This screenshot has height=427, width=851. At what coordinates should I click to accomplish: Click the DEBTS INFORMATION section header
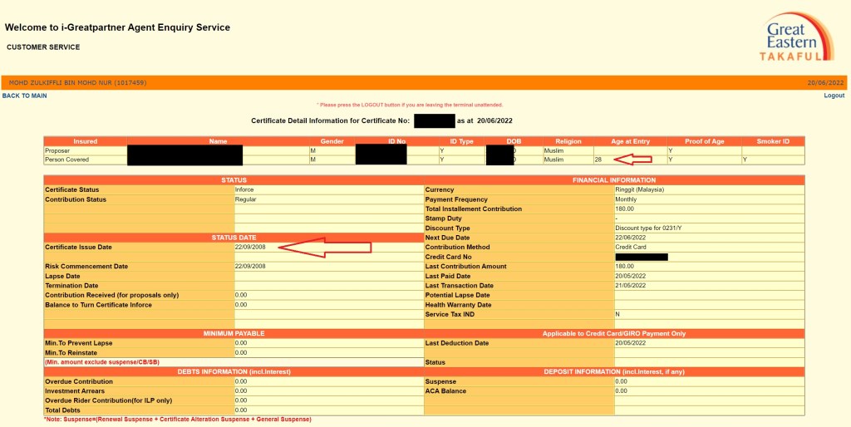point(234,371)
